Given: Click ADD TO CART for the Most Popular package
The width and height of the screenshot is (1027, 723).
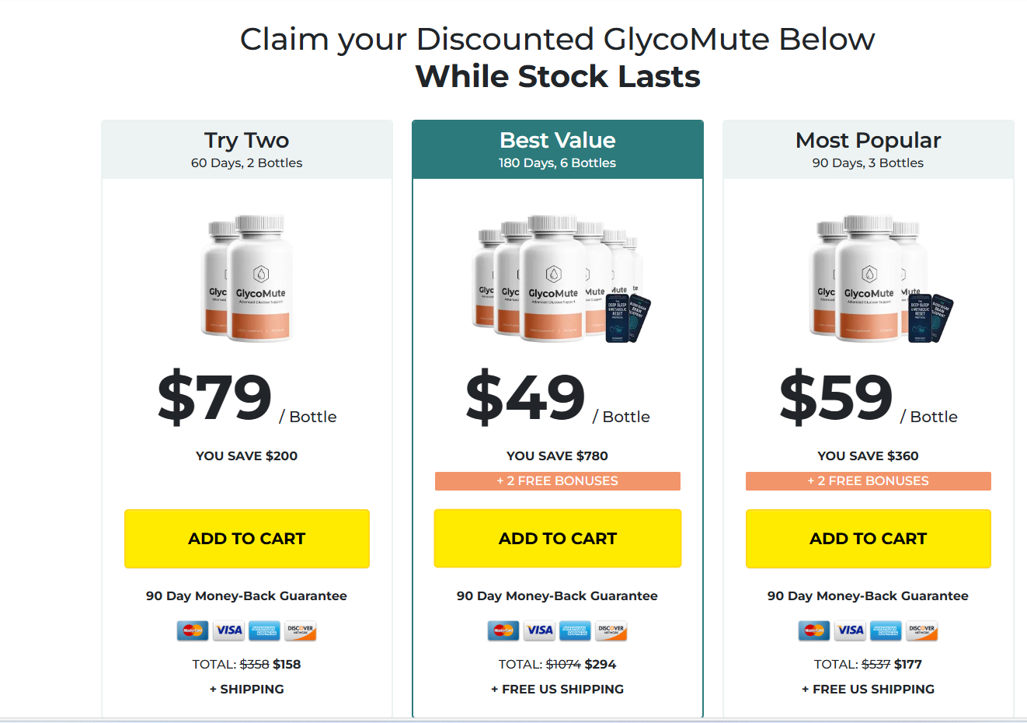Looking at the screenshot, I should (x=868, y=538).
